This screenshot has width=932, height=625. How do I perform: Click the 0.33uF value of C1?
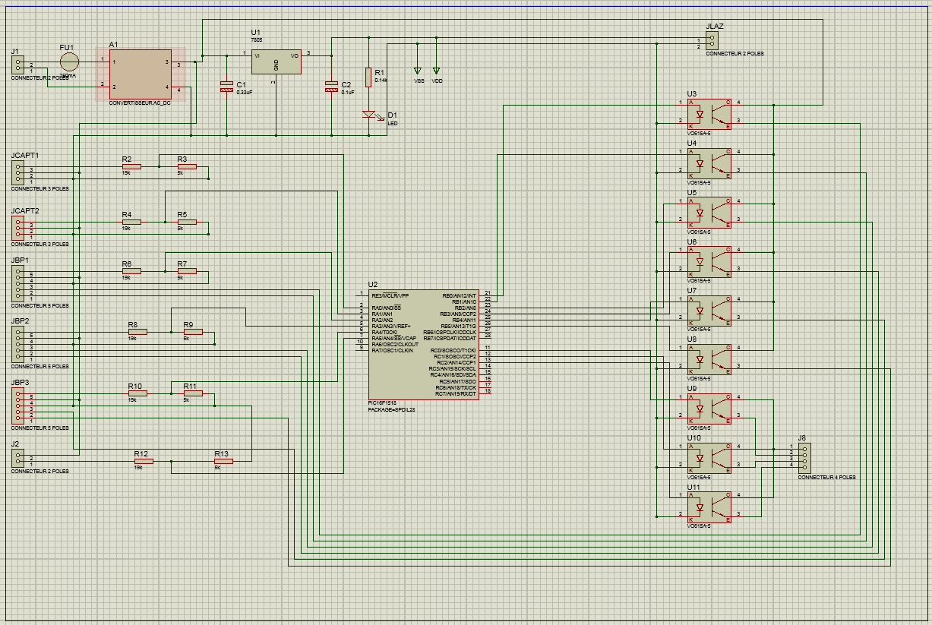click(245, 92)
